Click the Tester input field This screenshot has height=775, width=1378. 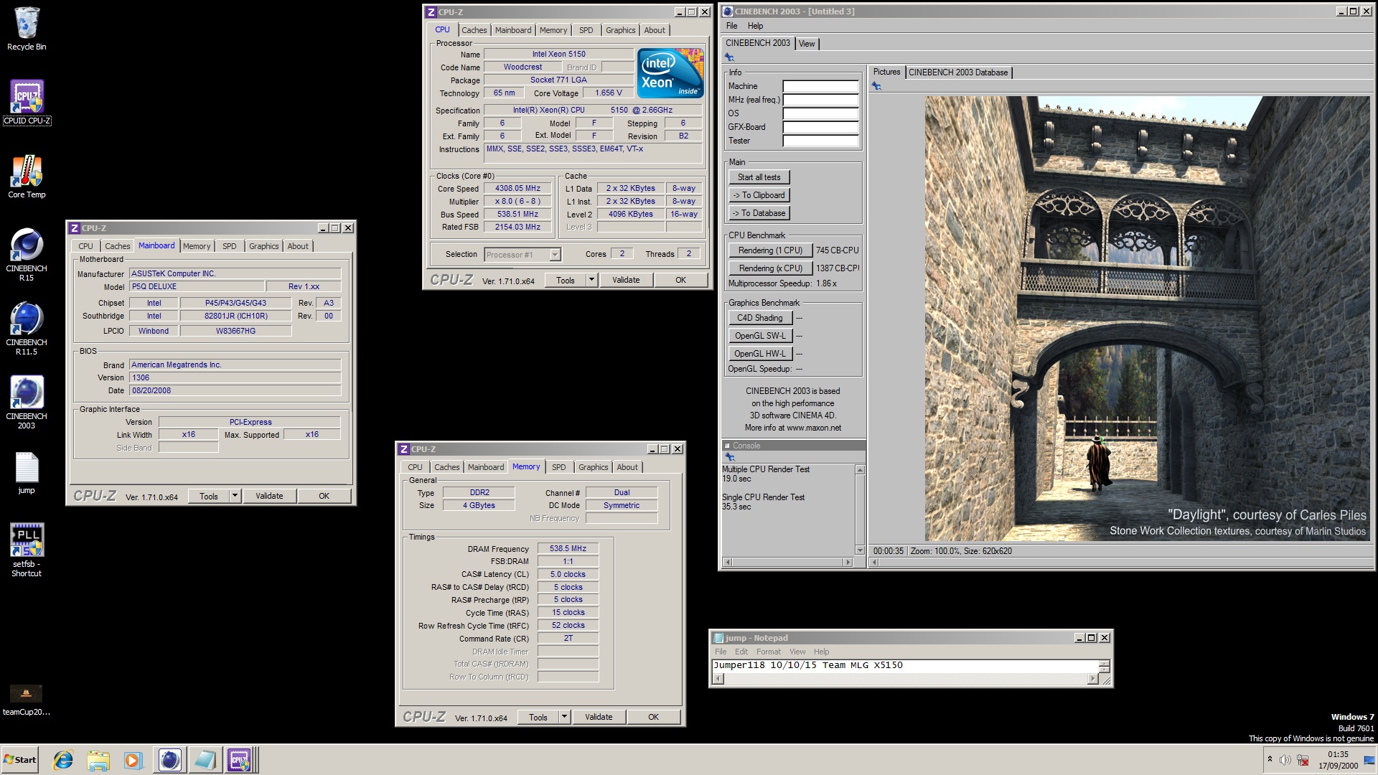820,141
